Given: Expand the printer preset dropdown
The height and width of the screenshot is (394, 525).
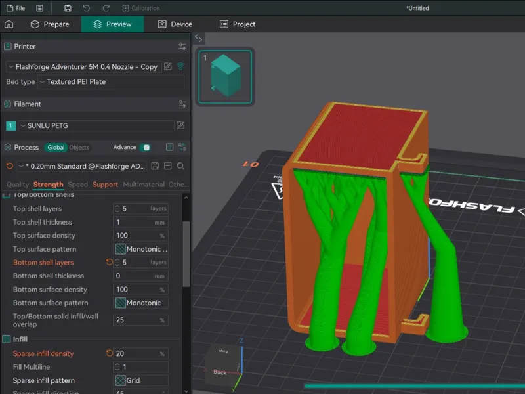Looking at the screenshot, I should point(84,67).
